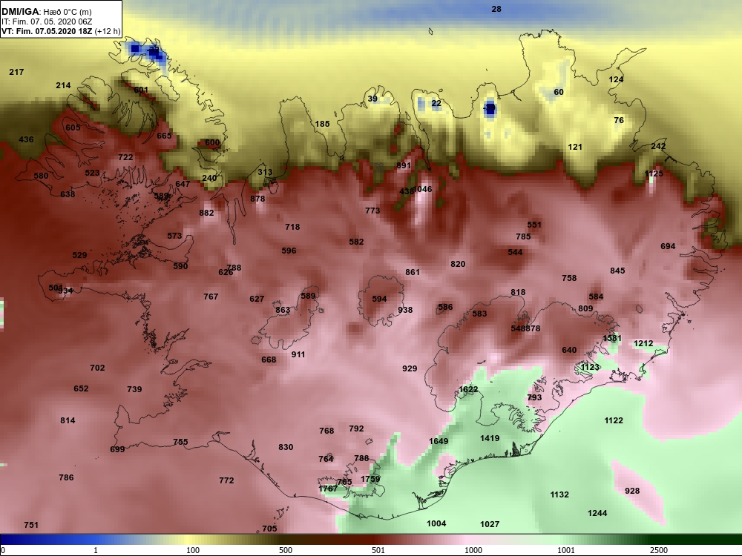Click the map value 1419
The width and height of the screenshot is (742, 556).
coord(490,438)
